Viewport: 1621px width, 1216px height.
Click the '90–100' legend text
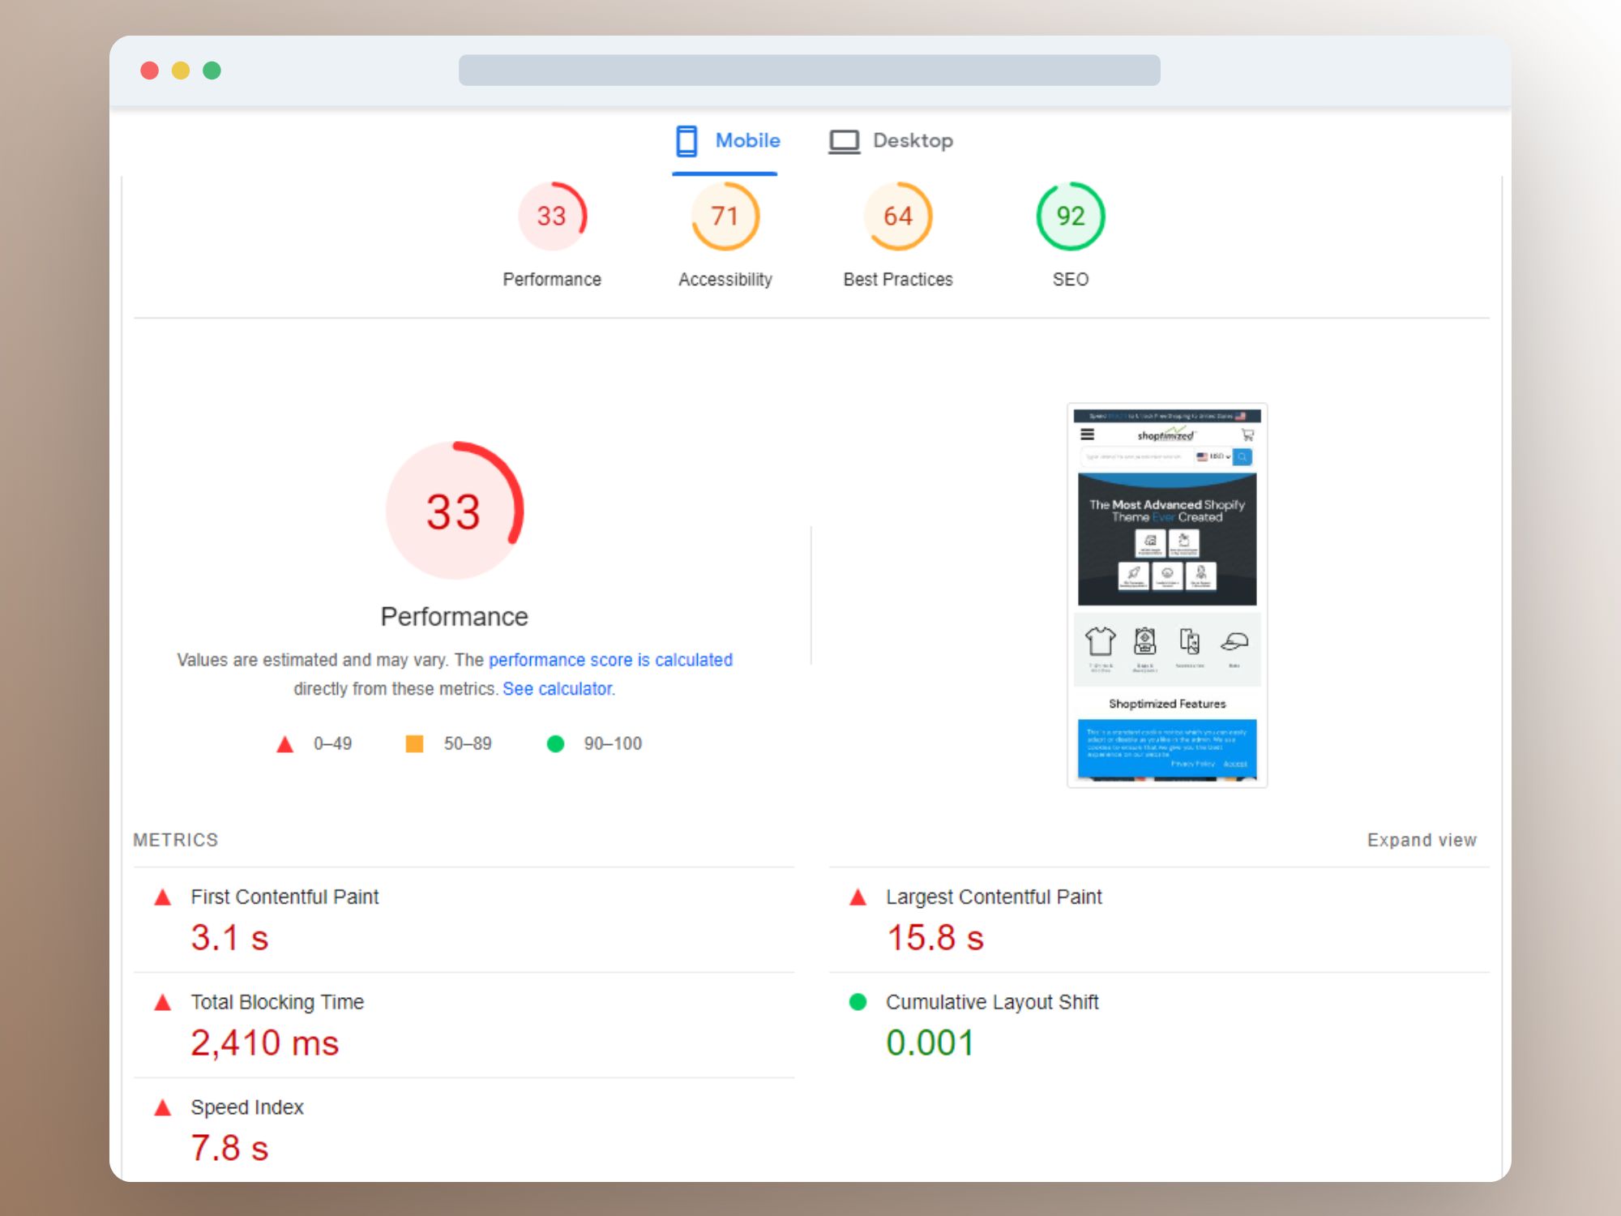point(613,743)
